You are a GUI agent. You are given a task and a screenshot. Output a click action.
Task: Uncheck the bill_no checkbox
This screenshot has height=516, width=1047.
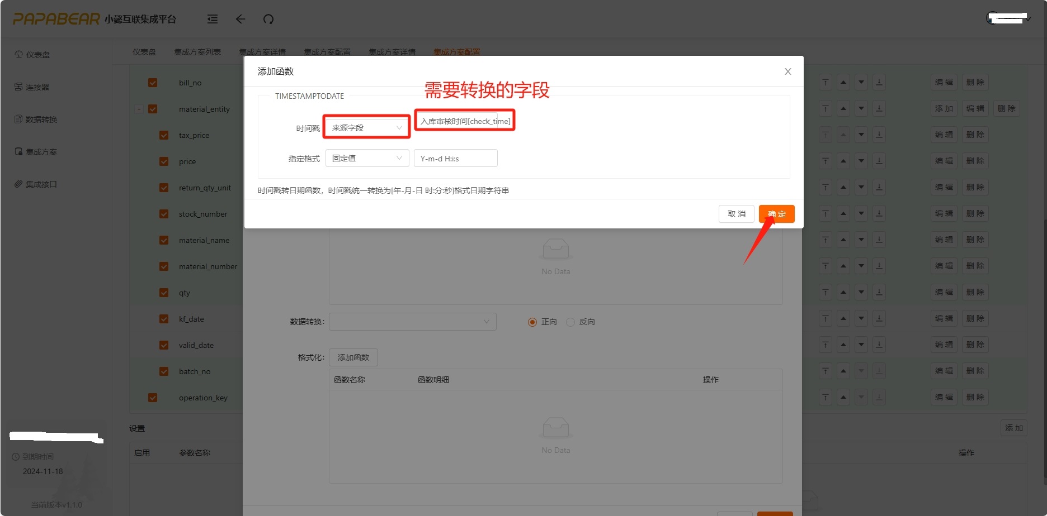[153, 83]
